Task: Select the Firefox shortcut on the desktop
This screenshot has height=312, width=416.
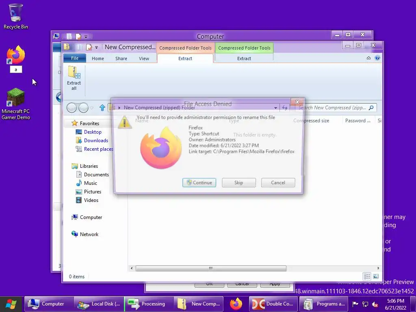Action: [16, 55]
